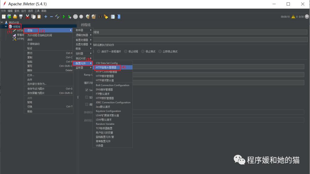Collapse the 测试计划 tree node arrow
The height and width of the screenshot is (174, 310).
pos(2,22)
